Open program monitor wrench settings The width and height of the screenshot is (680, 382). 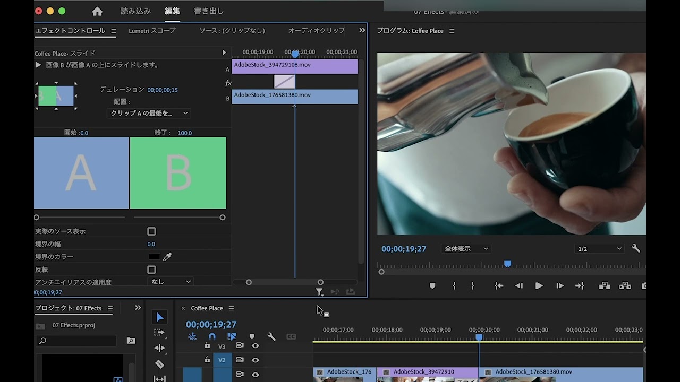635,249
